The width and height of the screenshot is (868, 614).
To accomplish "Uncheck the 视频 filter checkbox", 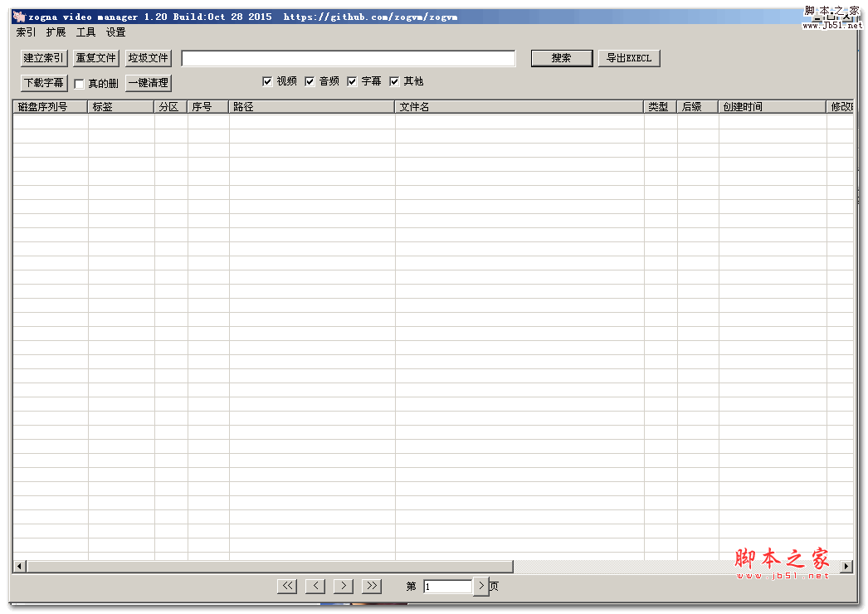I will [x=267, y=81].
